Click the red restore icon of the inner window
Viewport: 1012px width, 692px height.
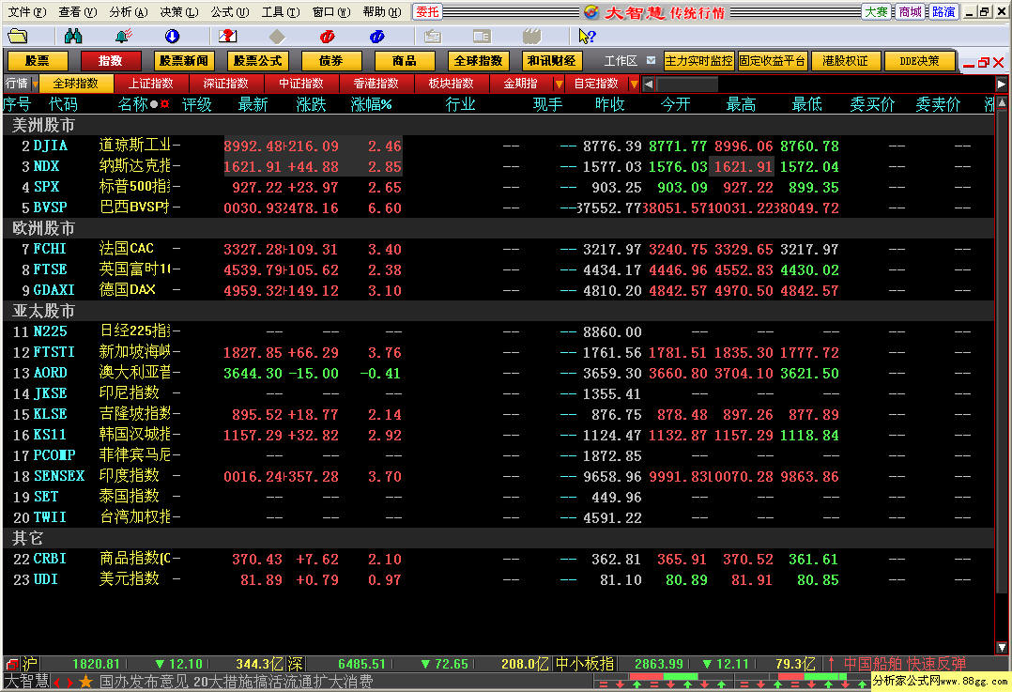tap(984, 63)
